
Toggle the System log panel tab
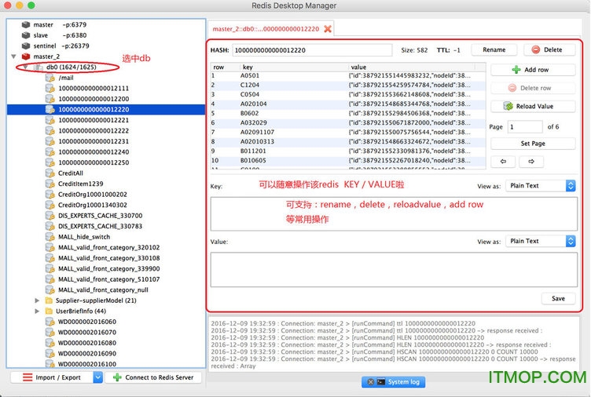pyautogui.click(x=393, y=382)
